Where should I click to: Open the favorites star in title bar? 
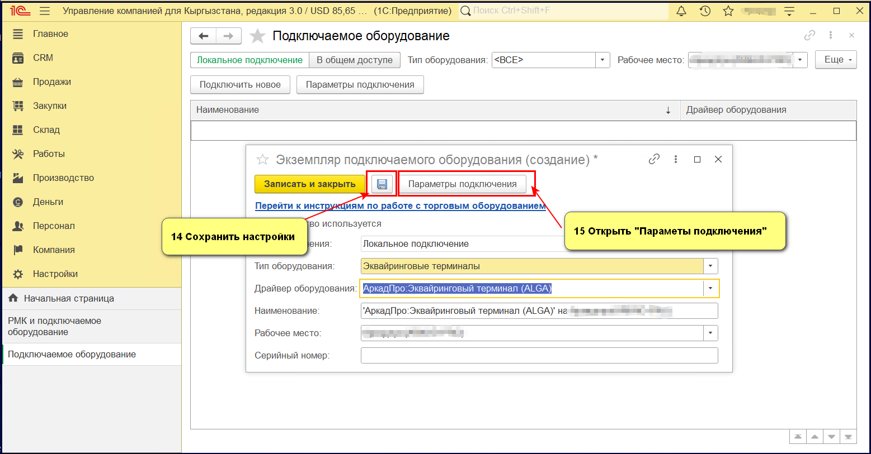[728, 11]
